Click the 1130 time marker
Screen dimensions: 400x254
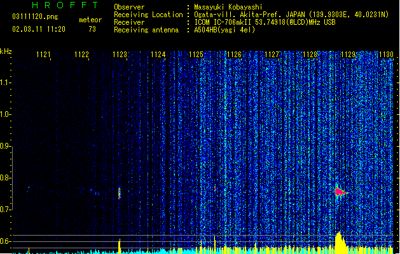[386, 55]
